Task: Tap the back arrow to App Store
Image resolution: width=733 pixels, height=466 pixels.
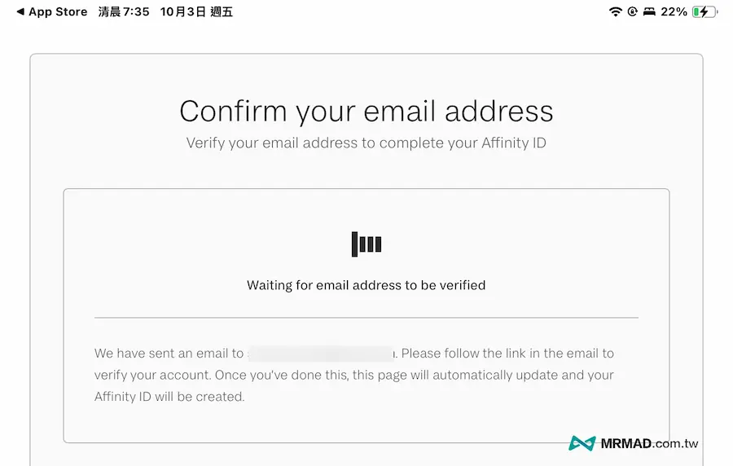Action: [20, 12]
